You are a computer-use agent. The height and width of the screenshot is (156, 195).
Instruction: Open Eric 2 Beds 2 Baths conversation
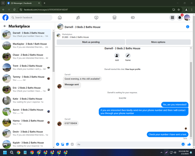coord(26,89)
